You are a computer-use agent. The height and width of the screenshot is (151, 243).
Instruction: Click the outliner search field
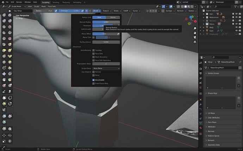223,7
